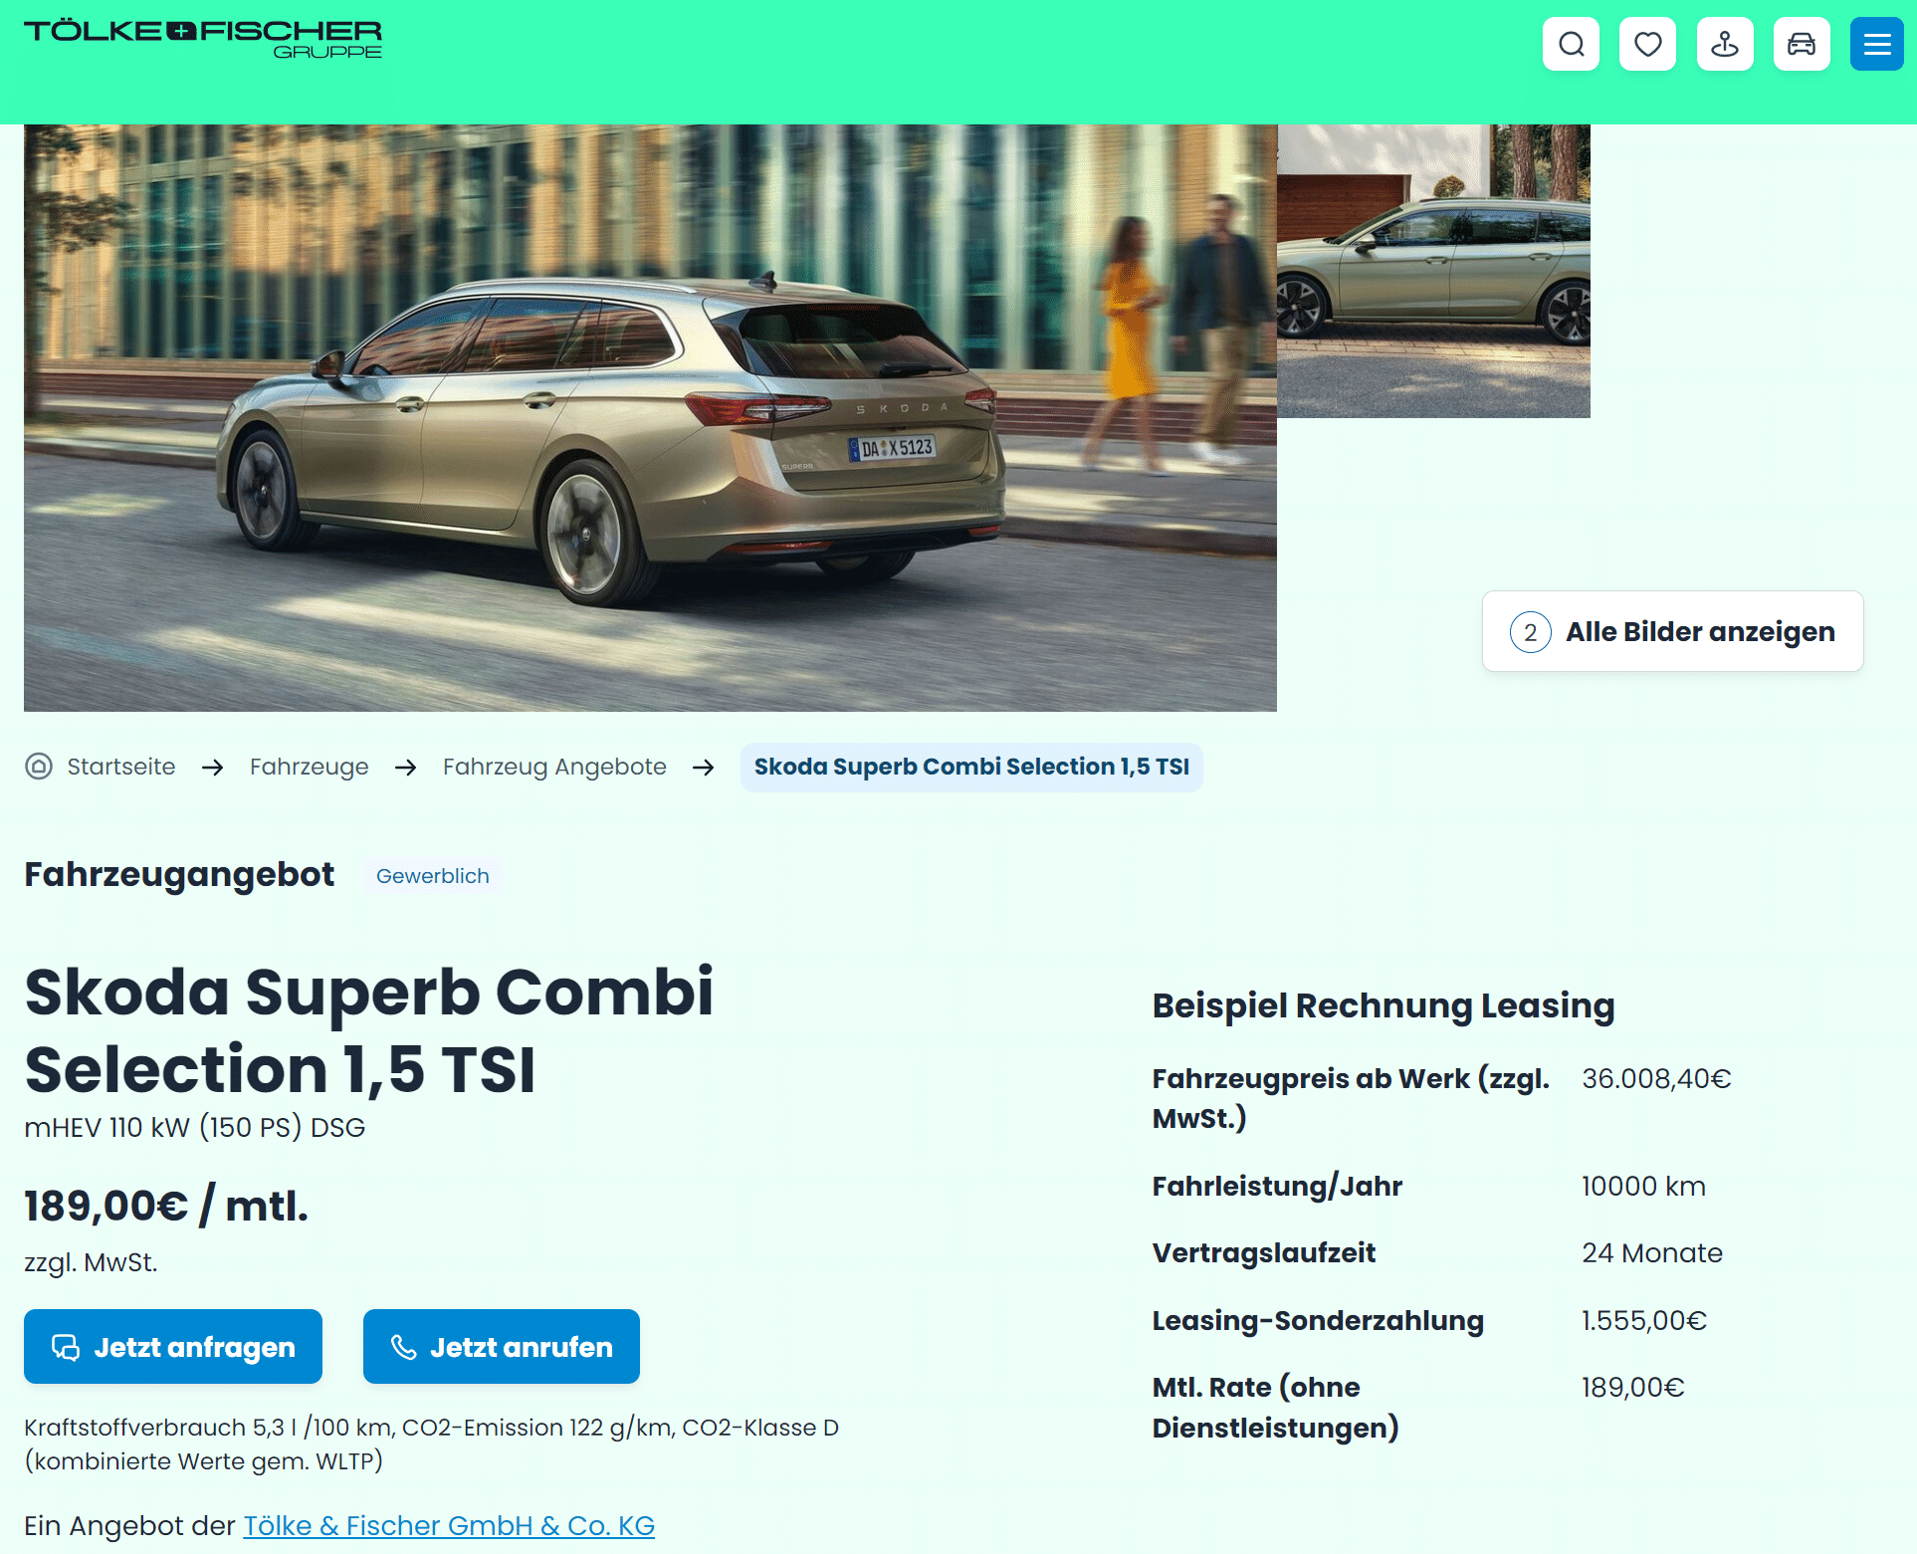Click the location pin icon
This screenshot has width=1917, height=1554.
coord(1725,45)
